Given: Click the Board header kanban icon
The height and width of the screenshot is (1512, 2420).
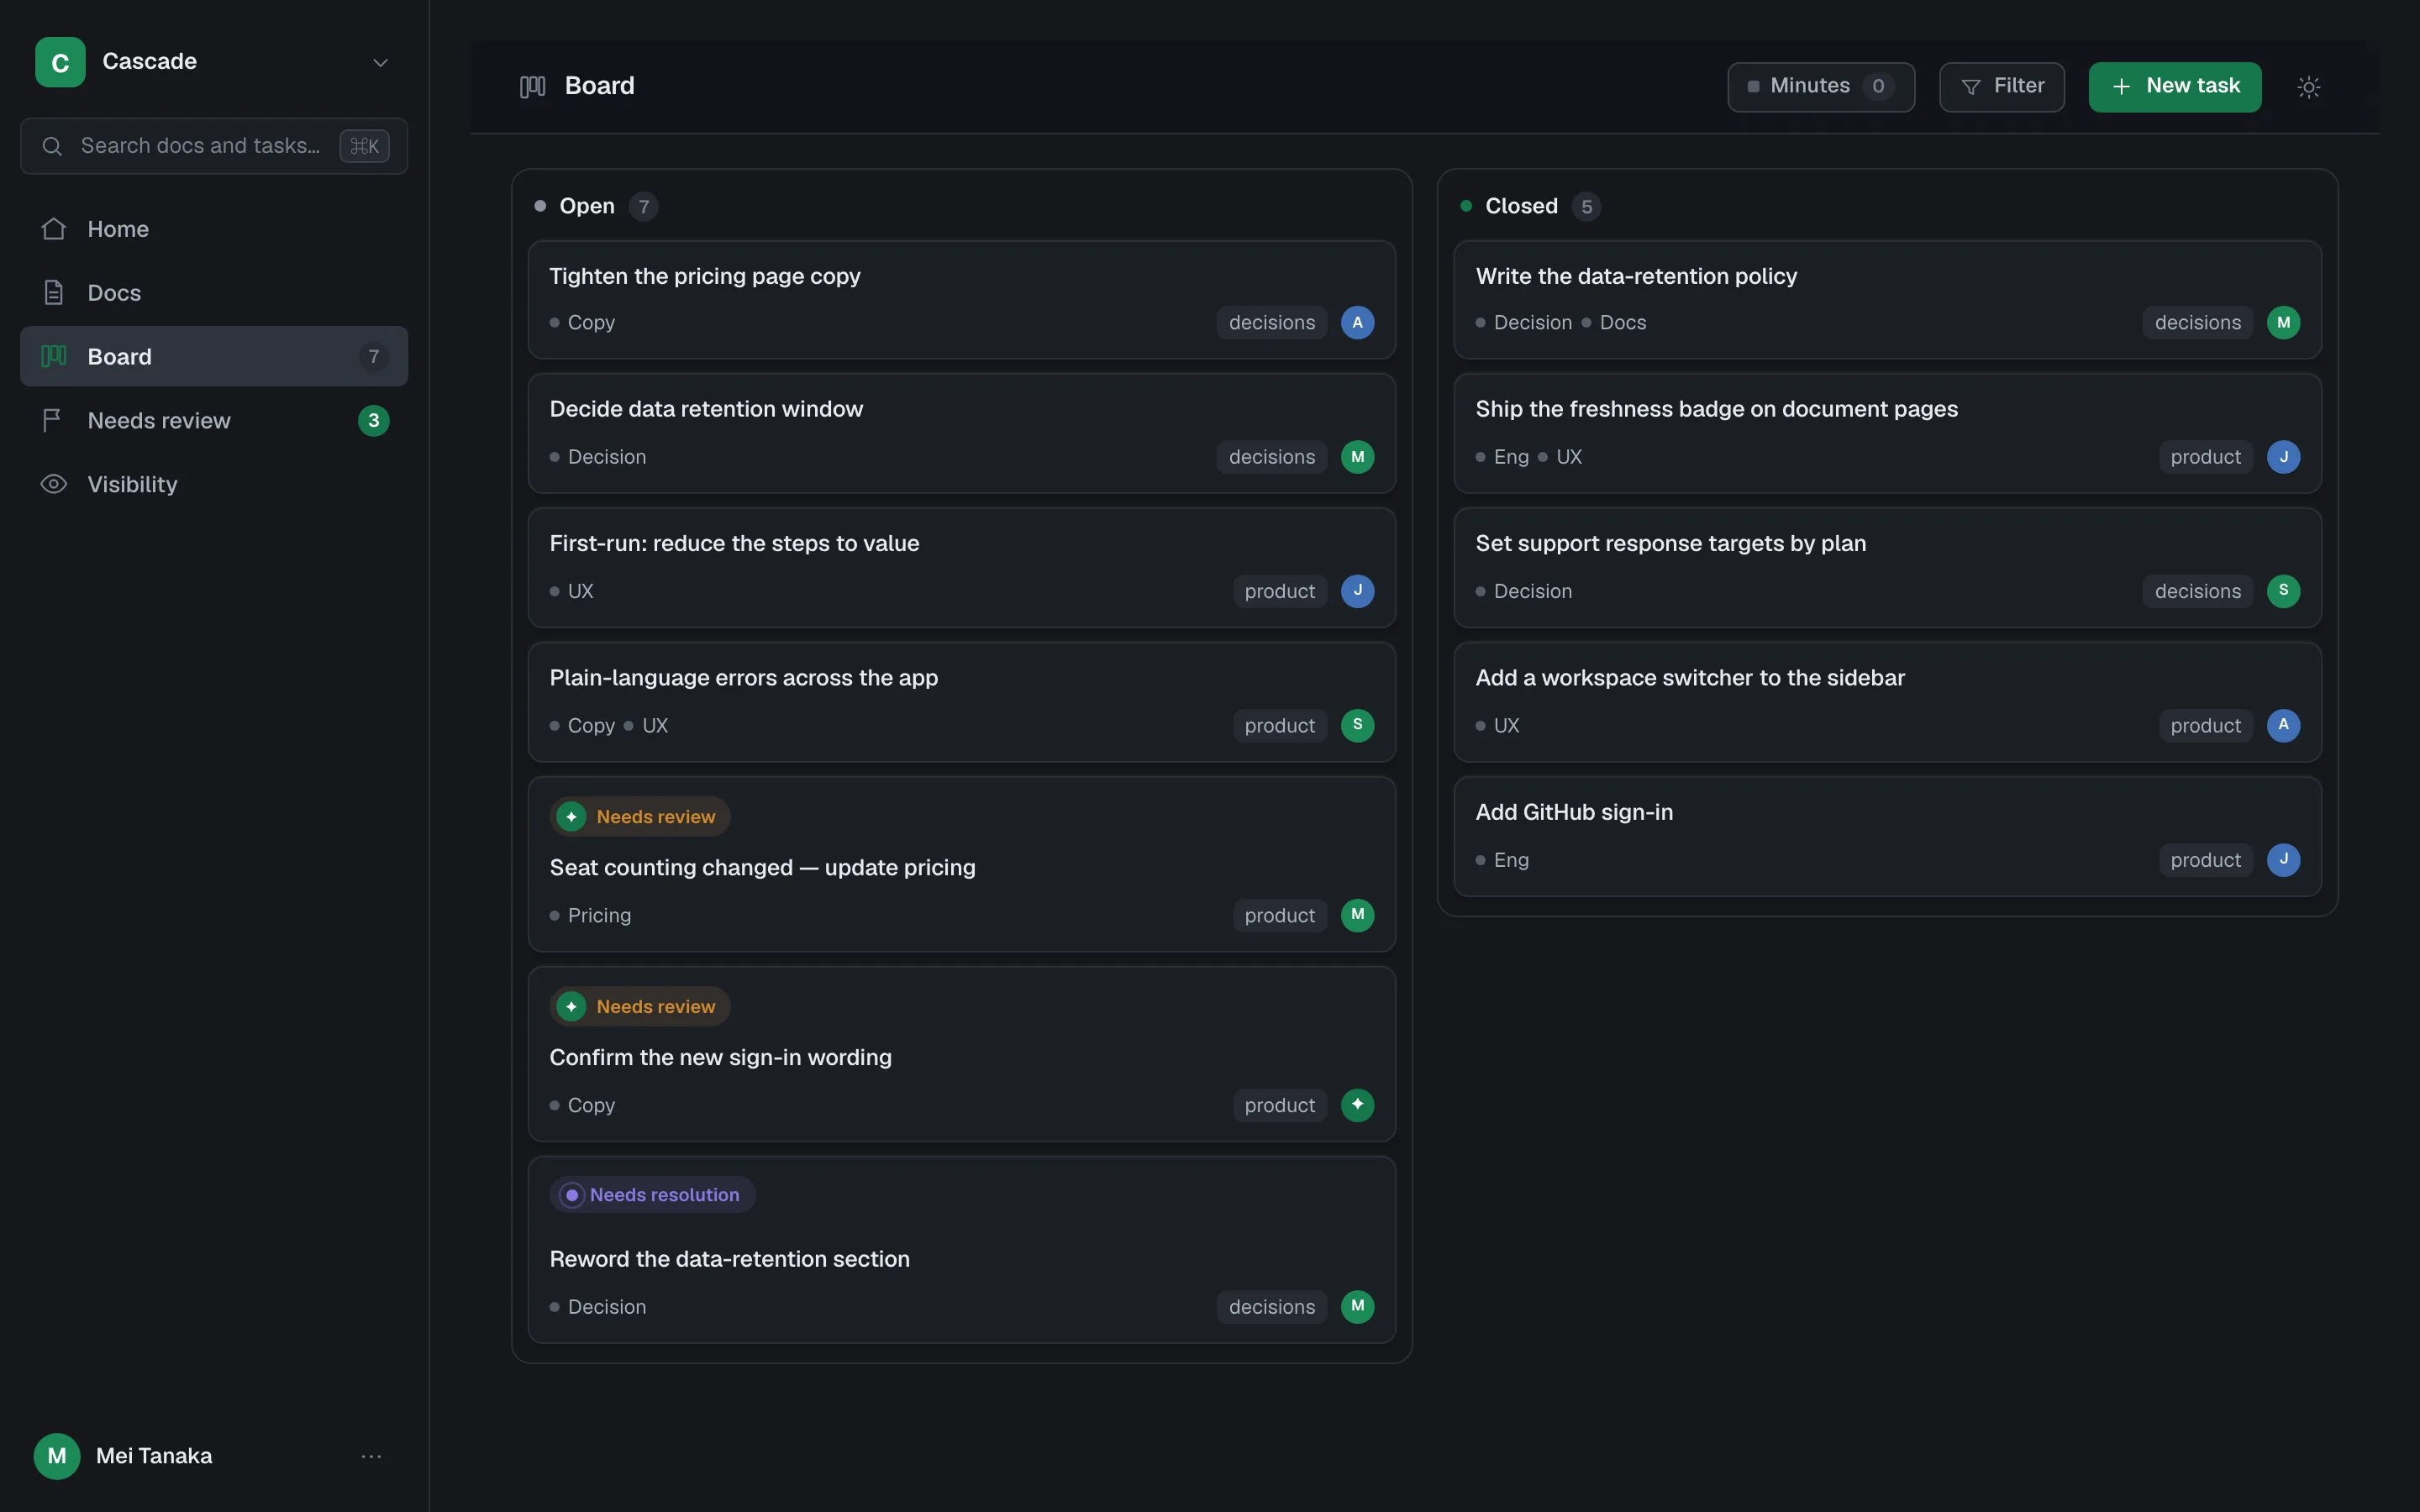Looking at the screenshot, I should pos(533,87).
